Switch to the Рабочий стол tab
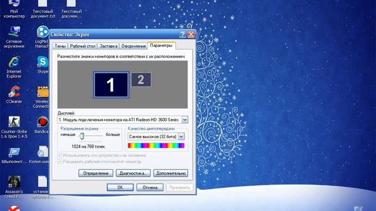This screenshot has height=211, width=376. pyautogui.click(x=83, y=46)
